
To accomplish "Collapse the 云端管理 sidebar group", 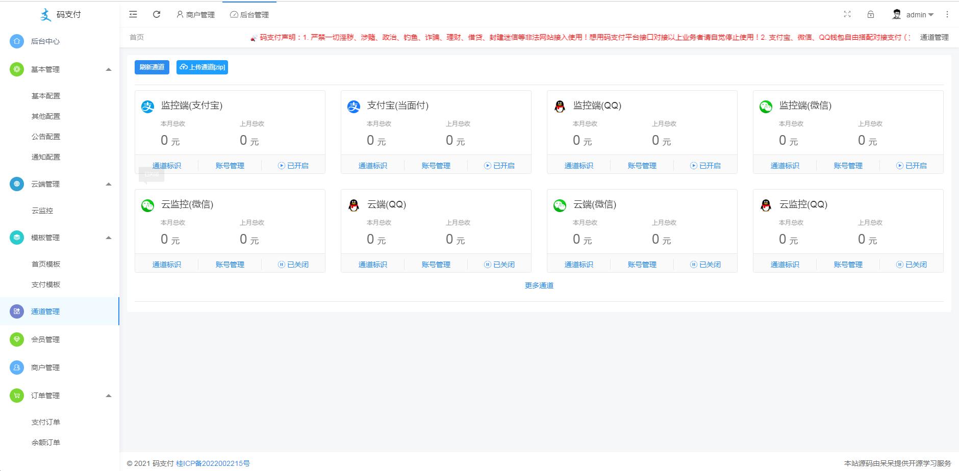I will pyautogui.click(x=108, y=184).
